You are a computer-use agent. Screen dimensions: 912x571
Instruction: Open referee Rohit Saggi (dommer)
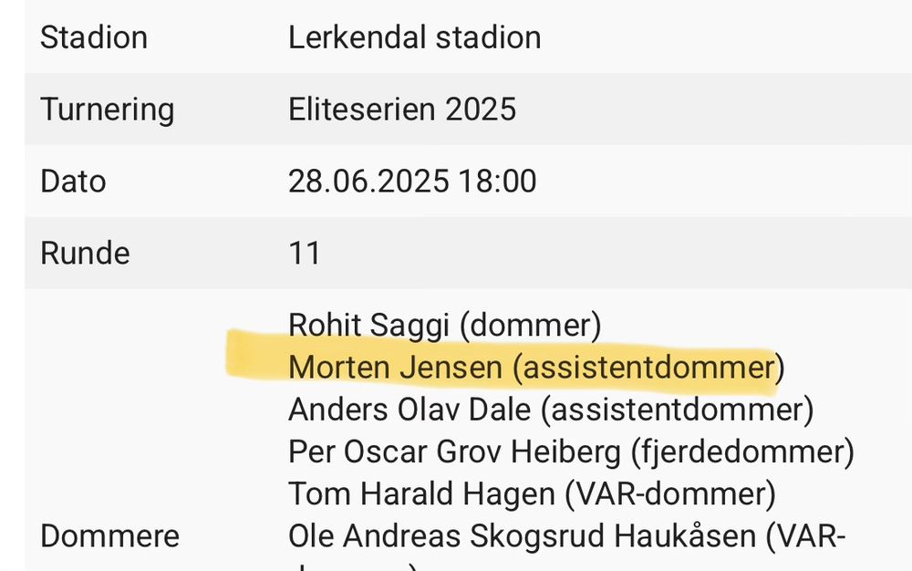coord(445,325)
